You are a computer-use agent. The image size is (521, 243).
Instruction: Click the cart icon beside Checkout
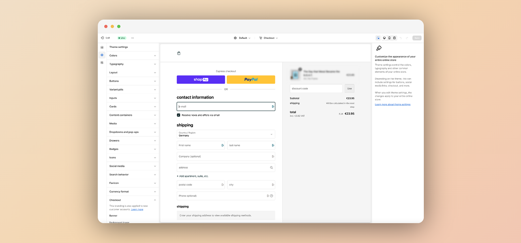click(x=261, y=38)
